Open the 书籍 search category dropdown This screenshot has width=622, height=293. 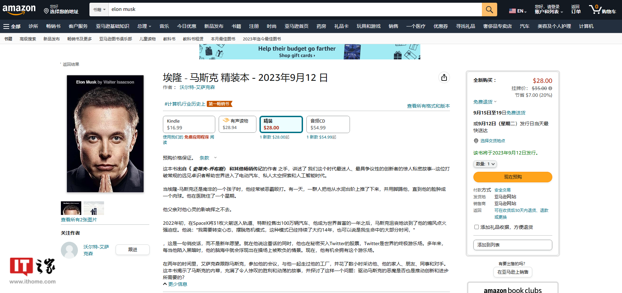tap(99, 10)
